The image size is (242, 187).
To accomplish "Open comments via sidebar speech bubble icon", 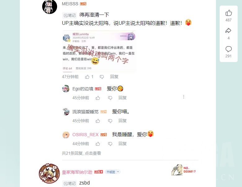I will pos(228,49).
